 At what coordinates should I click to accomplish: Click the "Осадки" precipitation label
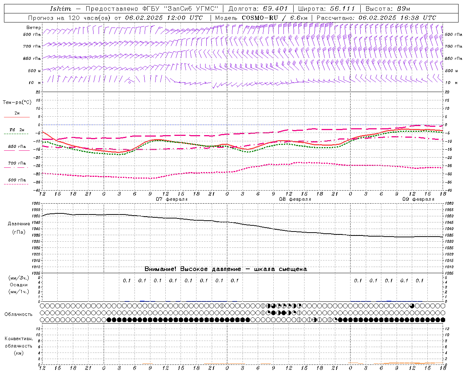[x=19, y=285]
